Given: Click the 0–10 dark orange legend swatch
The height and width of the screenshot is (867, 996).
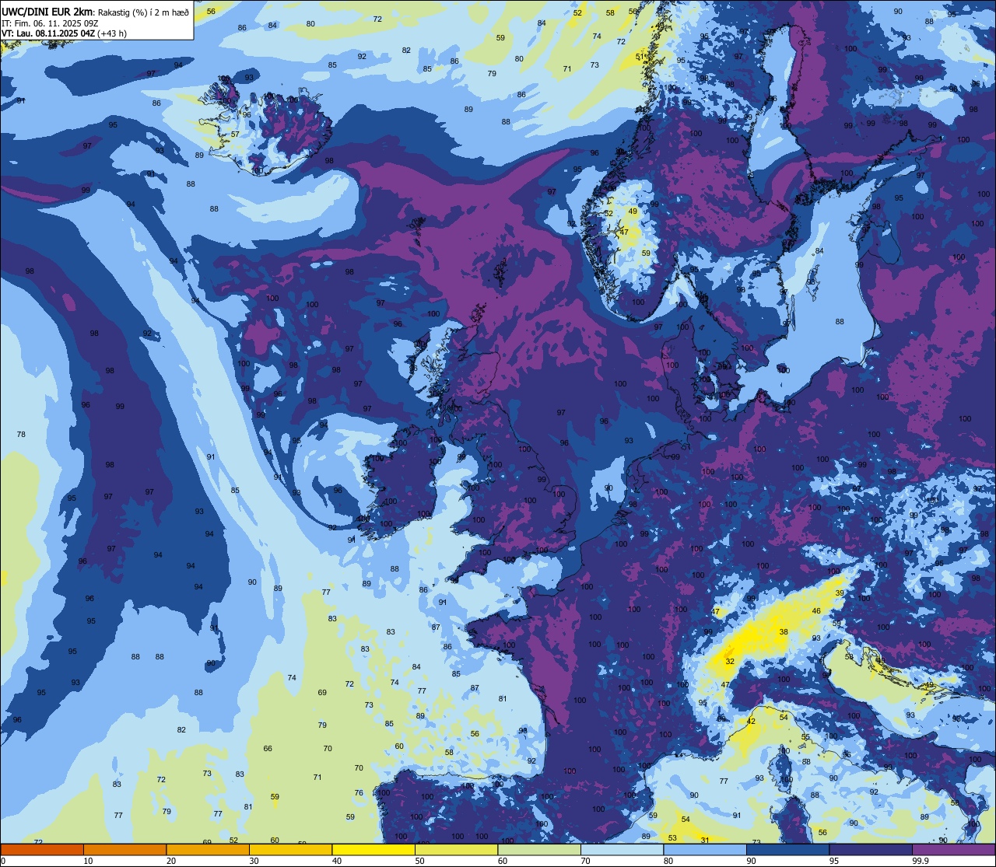Looking at the screenshot, I should (x=42, y=849).
